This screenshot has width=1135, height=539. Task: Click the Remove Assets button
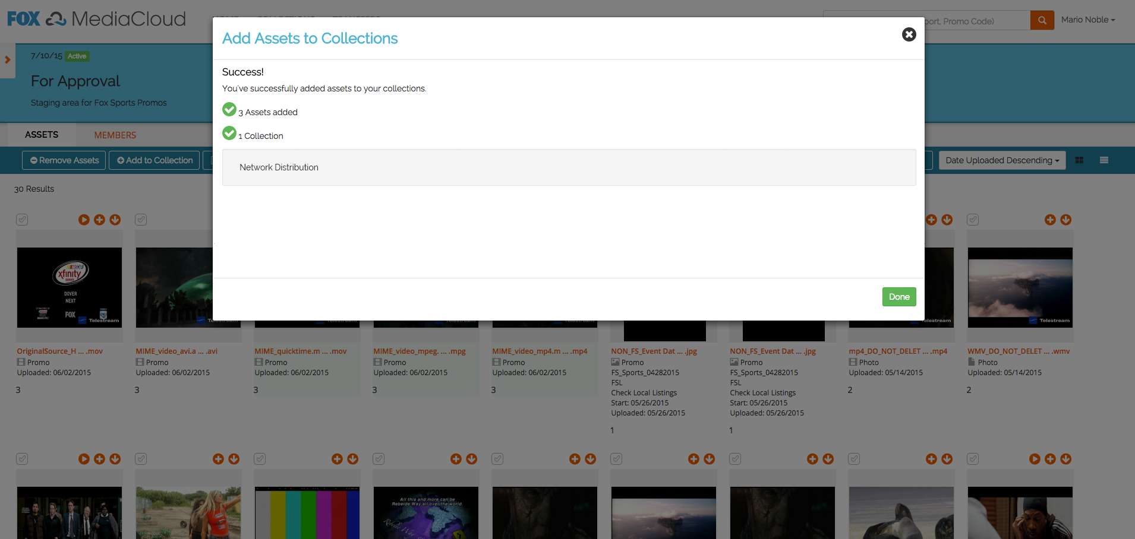click(x=64, y=160)
